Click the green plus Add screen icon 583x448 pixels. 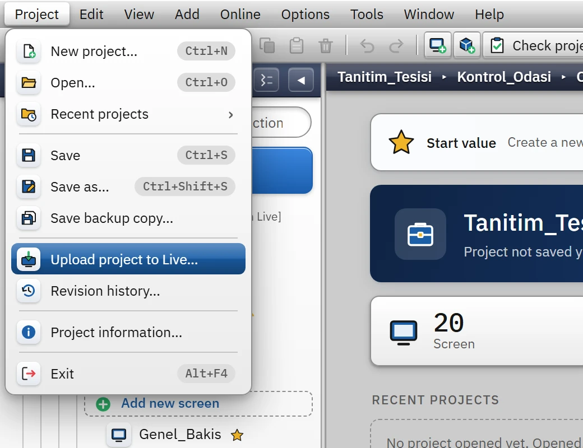tap(103, 404)
